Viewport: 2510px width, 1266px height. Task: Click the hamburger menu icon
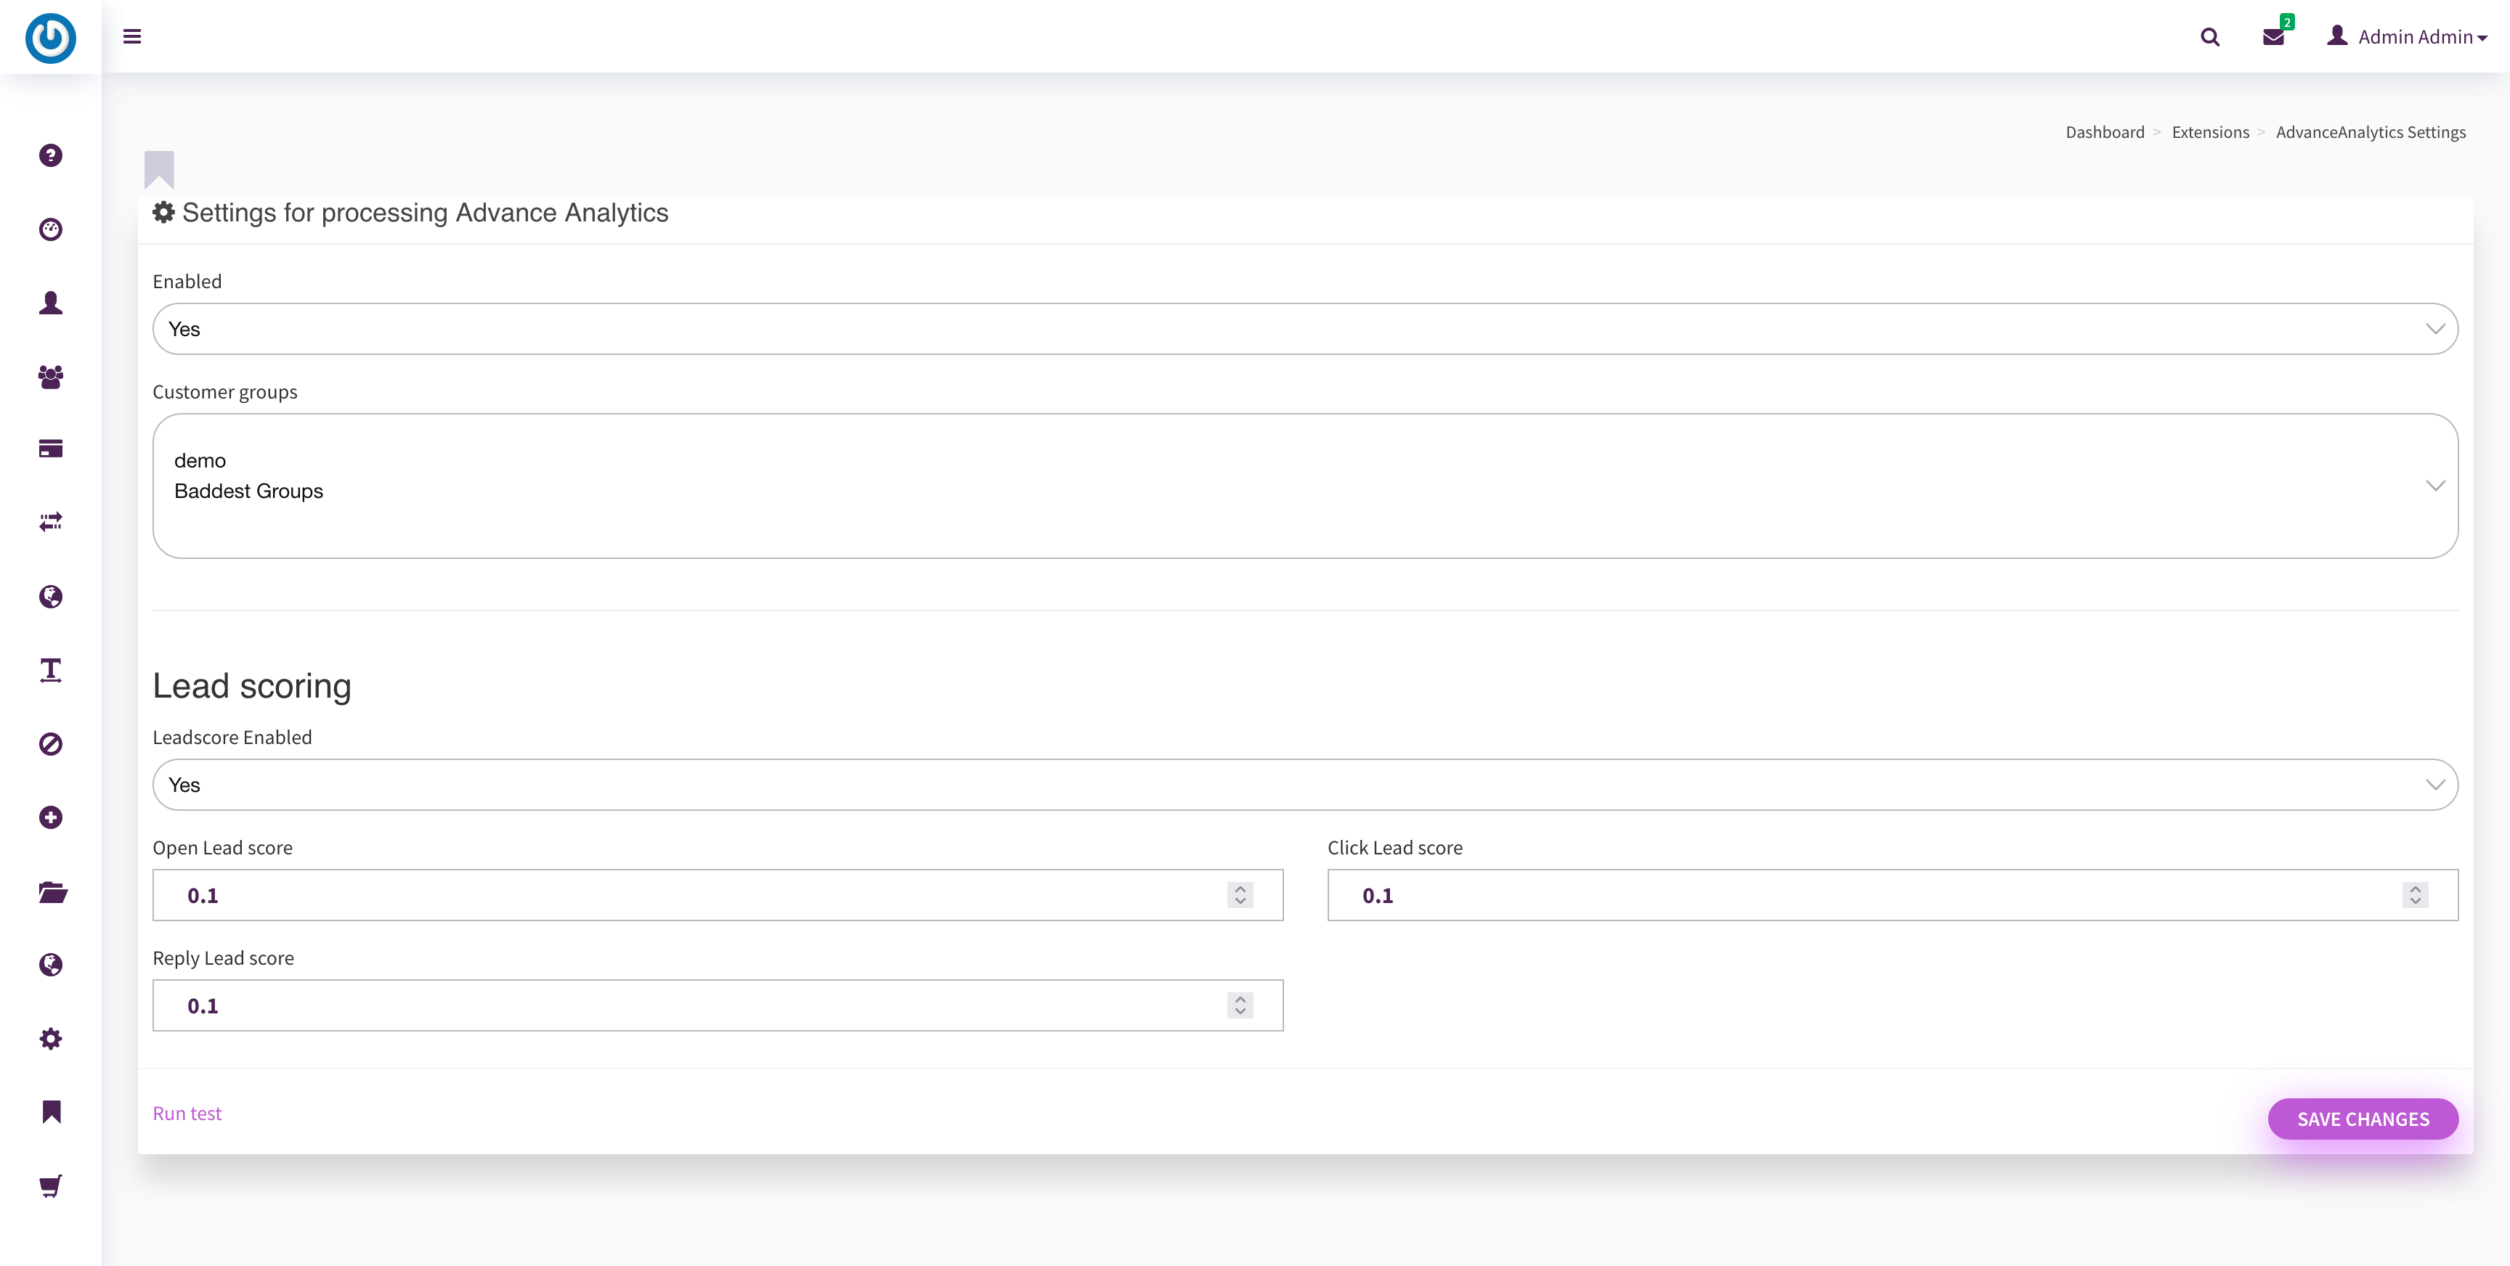132,37
